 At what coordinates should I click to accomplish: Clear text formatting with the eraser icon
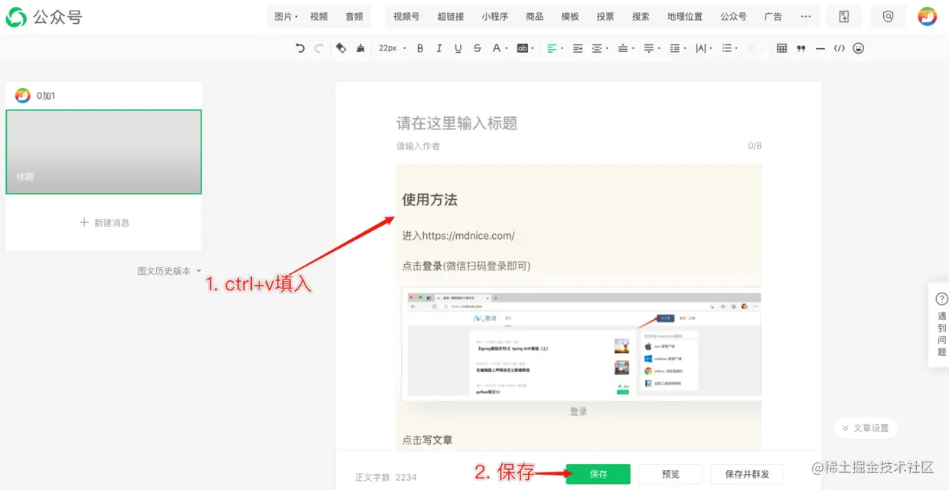pos(341,47)
